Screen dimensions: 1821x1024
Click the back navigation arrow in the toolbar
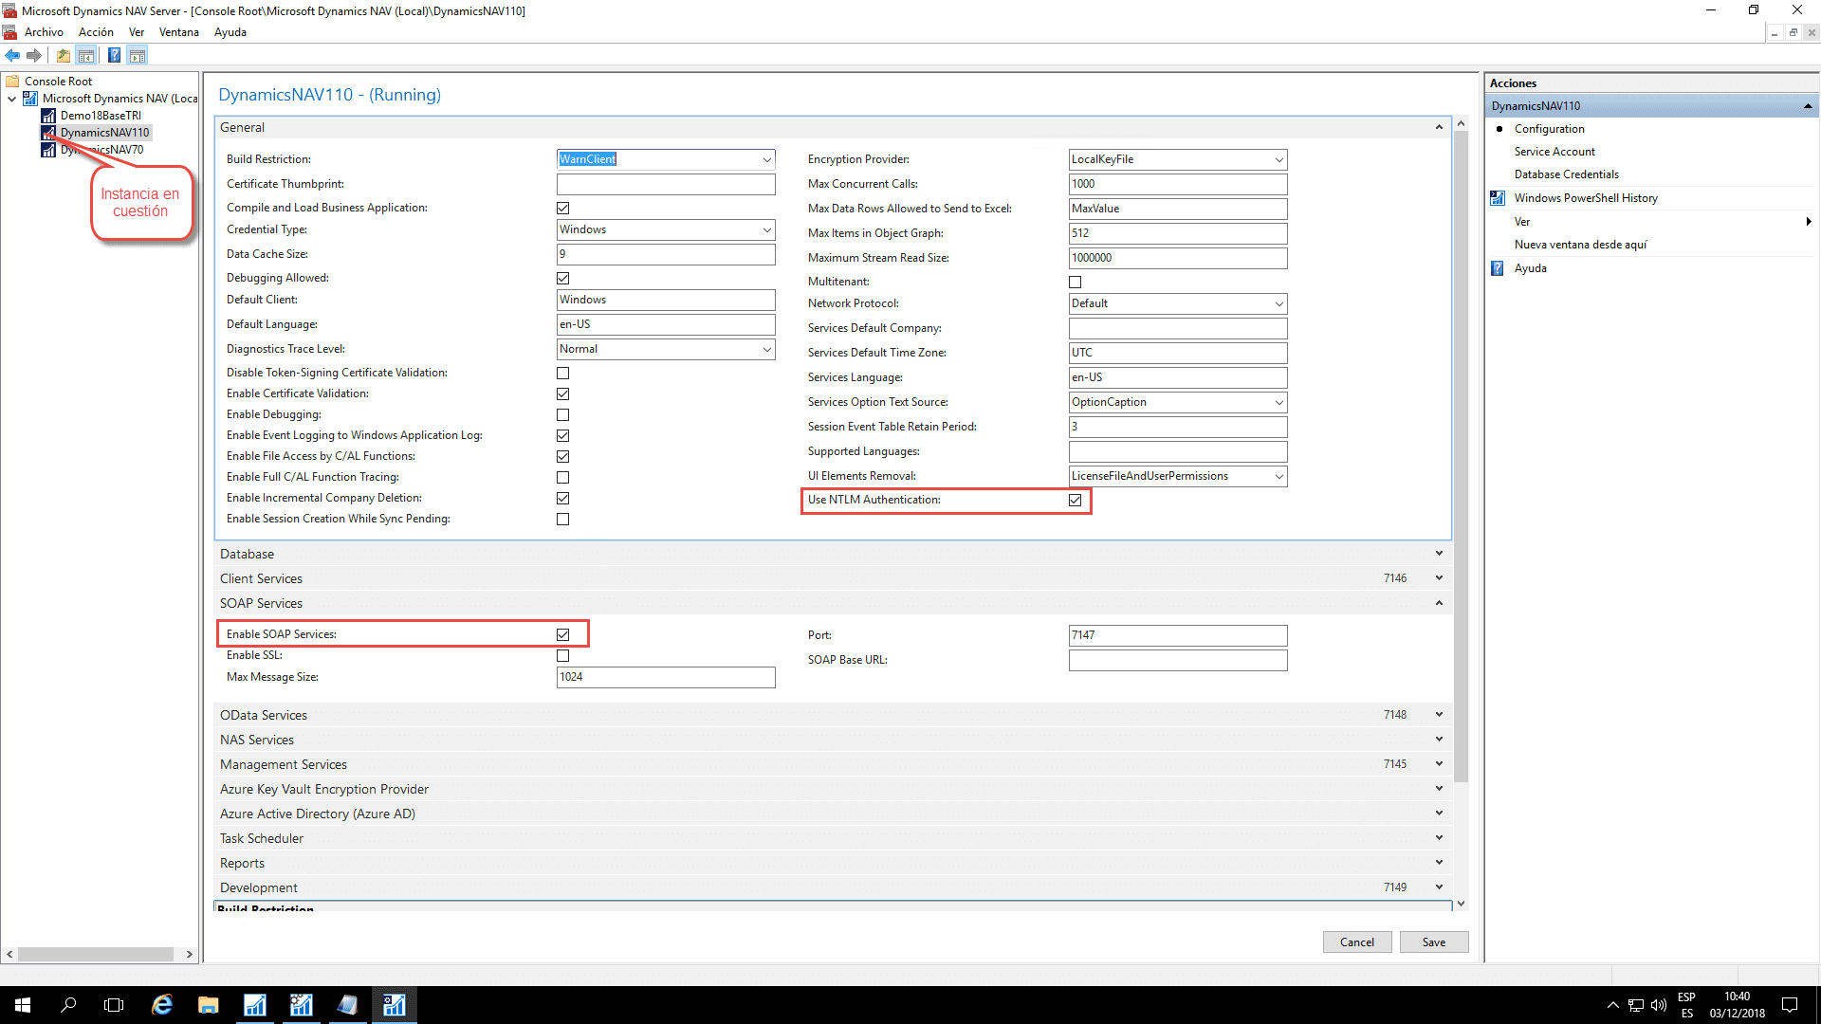pos(12,55)
